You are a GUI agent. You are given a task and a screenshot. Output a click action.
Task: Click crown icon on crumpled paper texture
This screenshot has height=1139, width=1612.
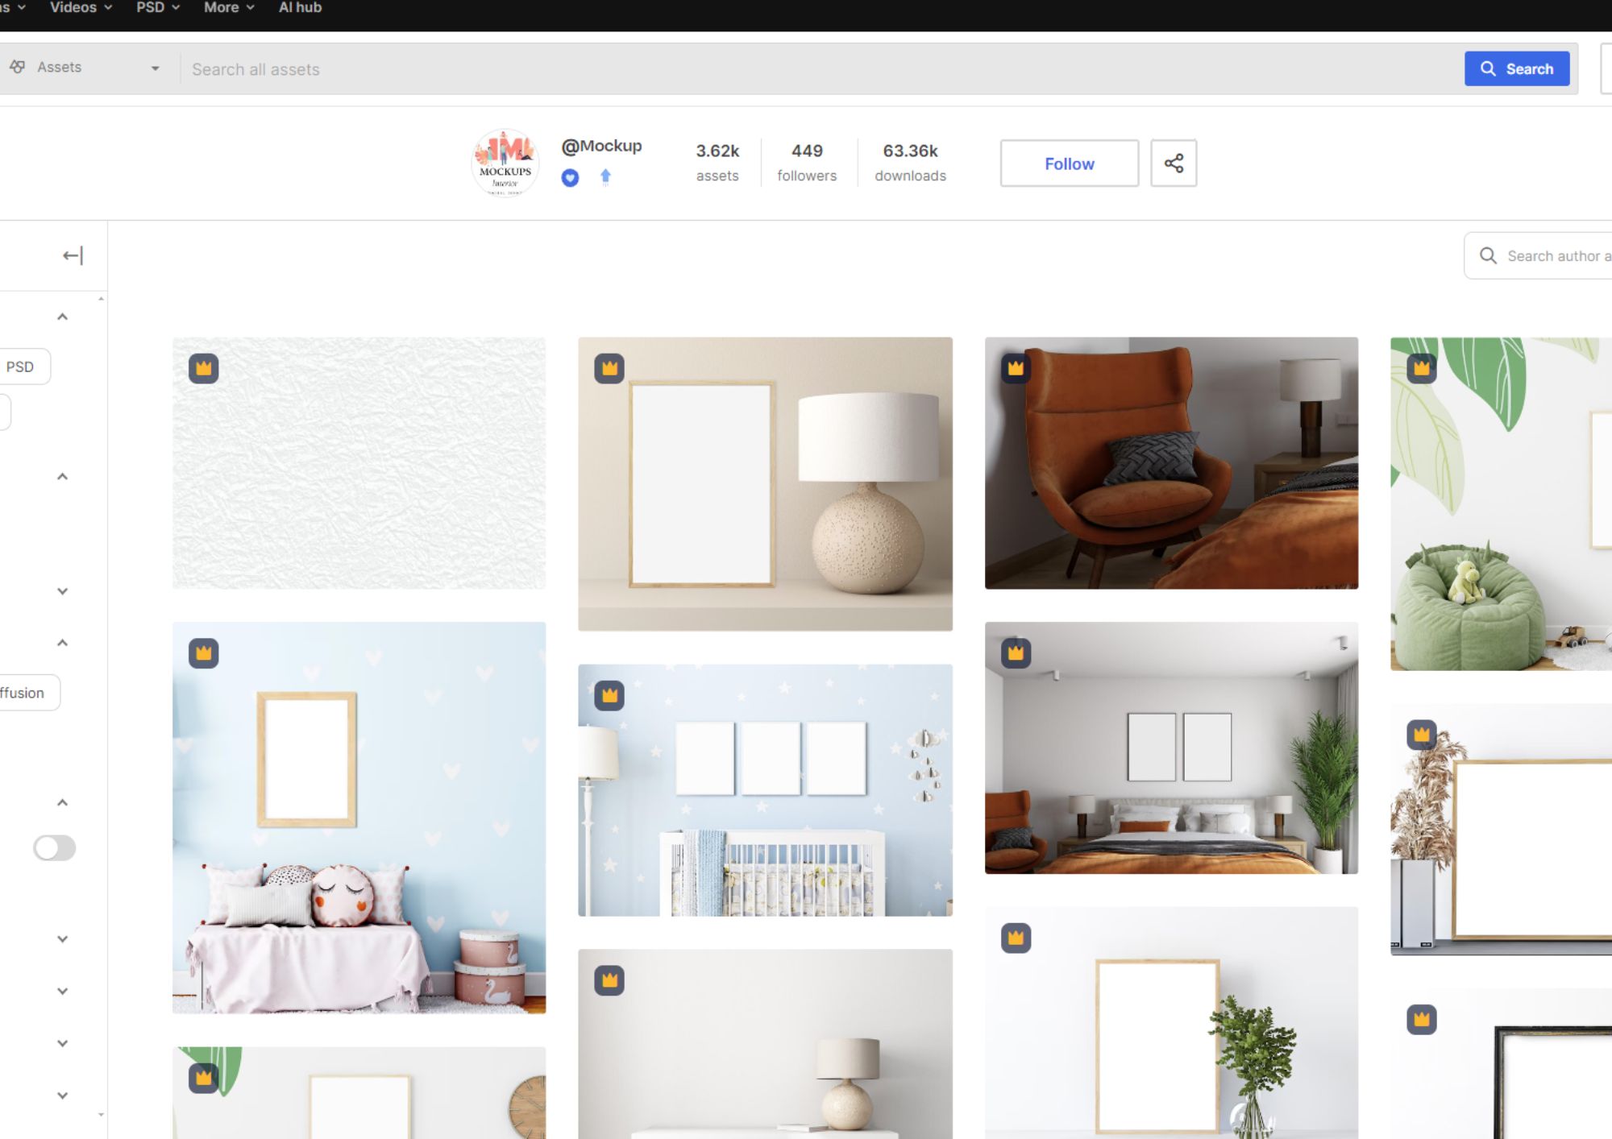point(203,368)
